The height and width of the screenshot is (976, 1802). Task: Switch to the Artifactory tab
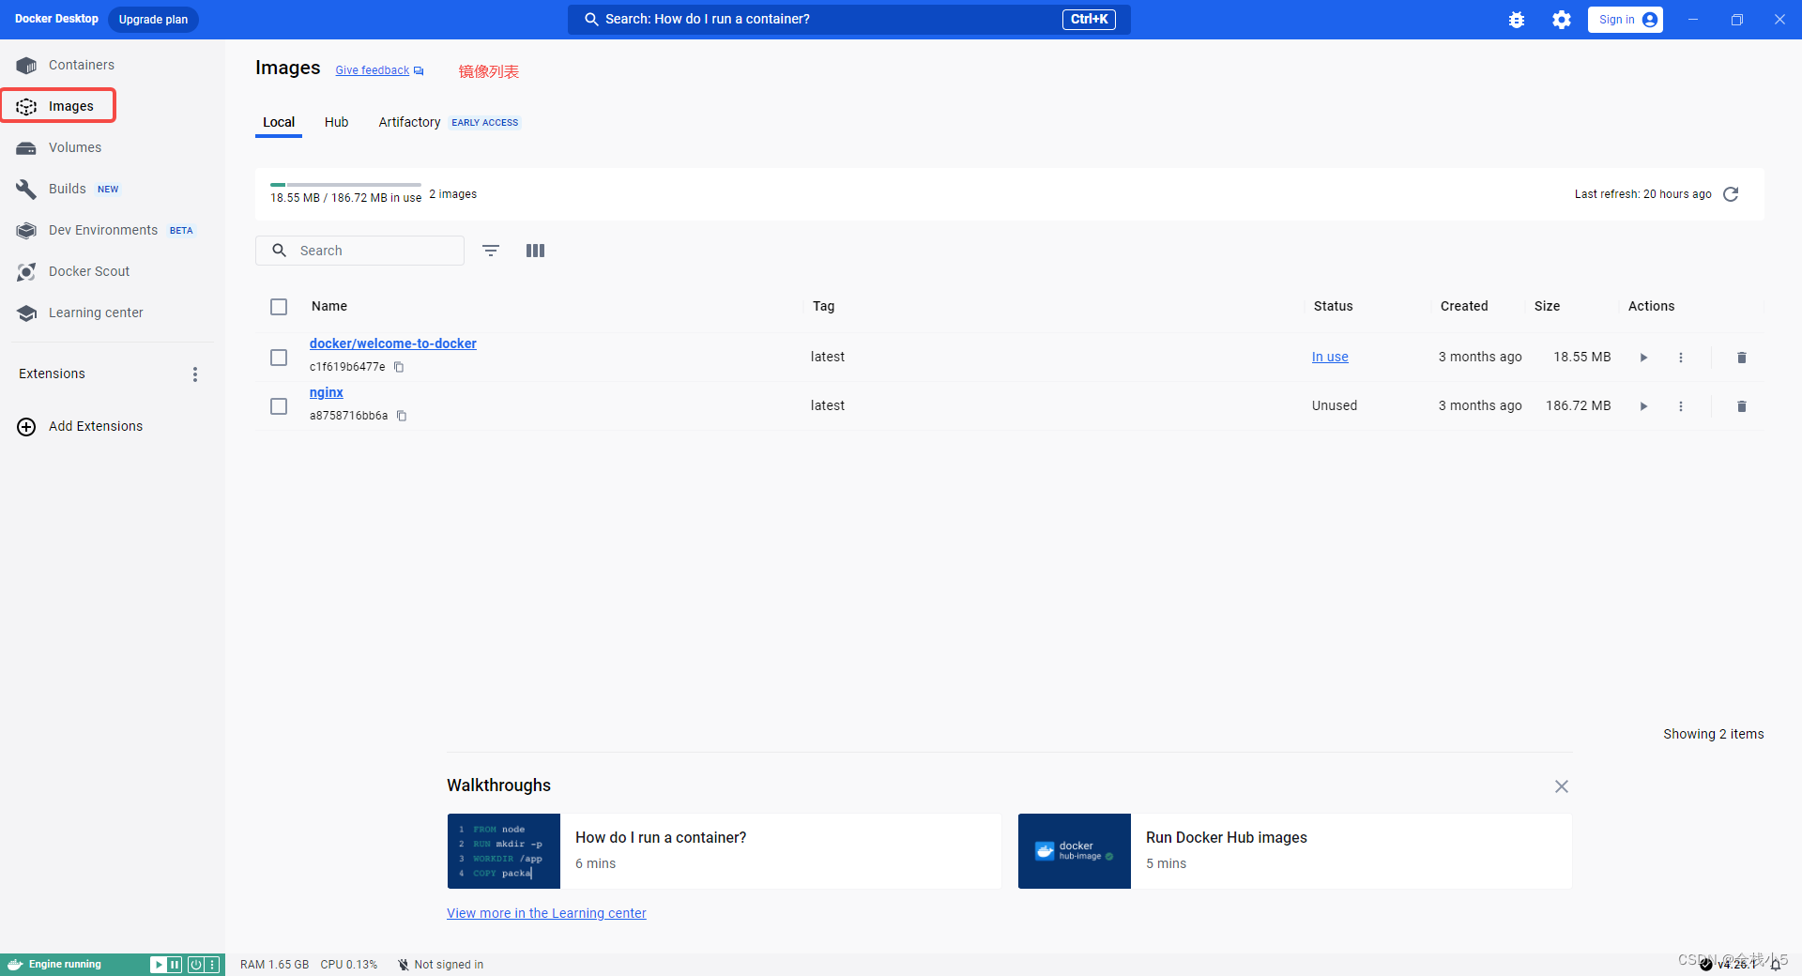(x=409, y=122)
